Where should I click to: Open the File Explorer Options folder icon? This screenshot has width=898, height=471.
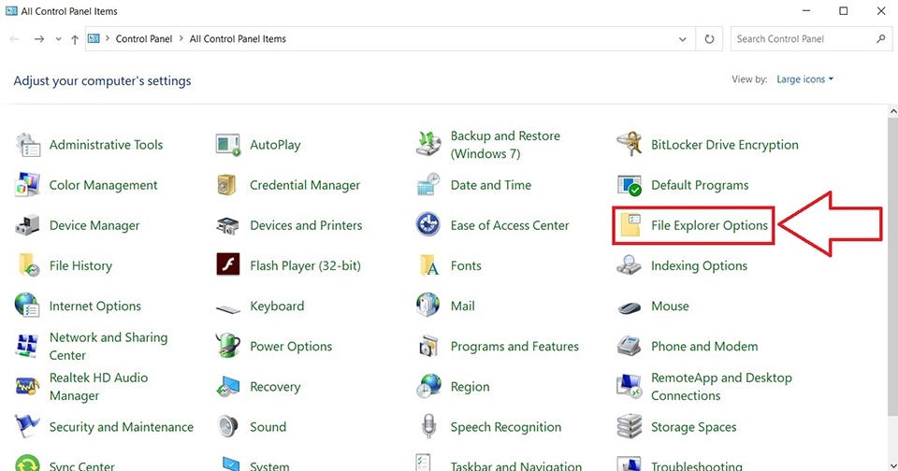click(x=630, y=225)
